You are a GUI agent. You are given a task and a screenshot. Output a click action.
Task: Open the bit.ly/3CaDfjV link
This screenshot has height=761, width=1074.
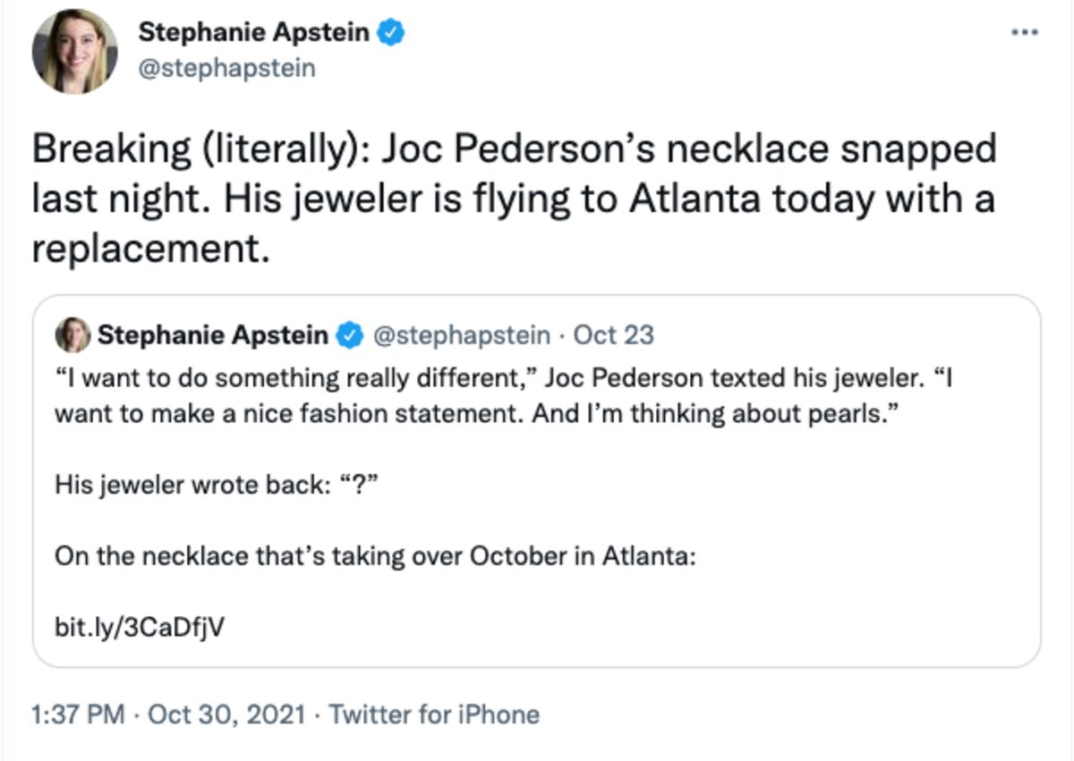140,626
